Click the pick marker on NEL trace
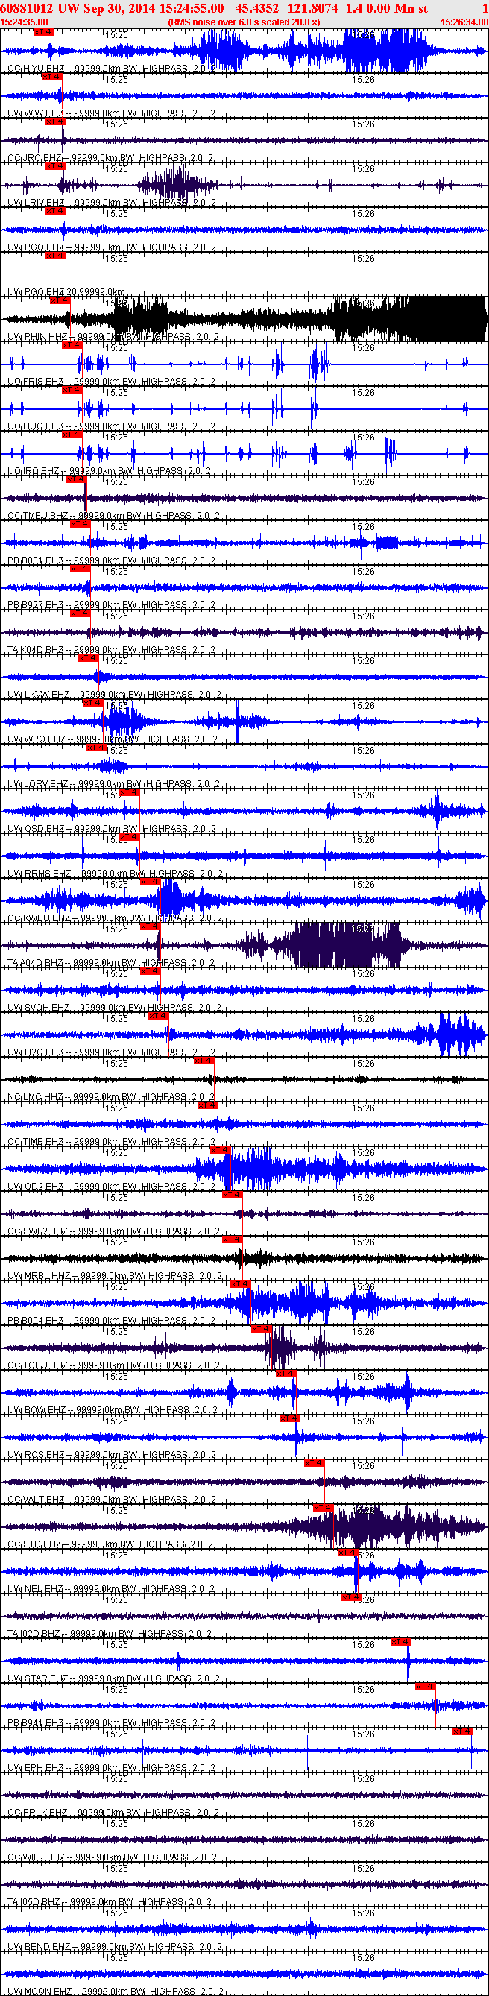The height and width of the screenshot is (1996, 489). click(347, 1552)
